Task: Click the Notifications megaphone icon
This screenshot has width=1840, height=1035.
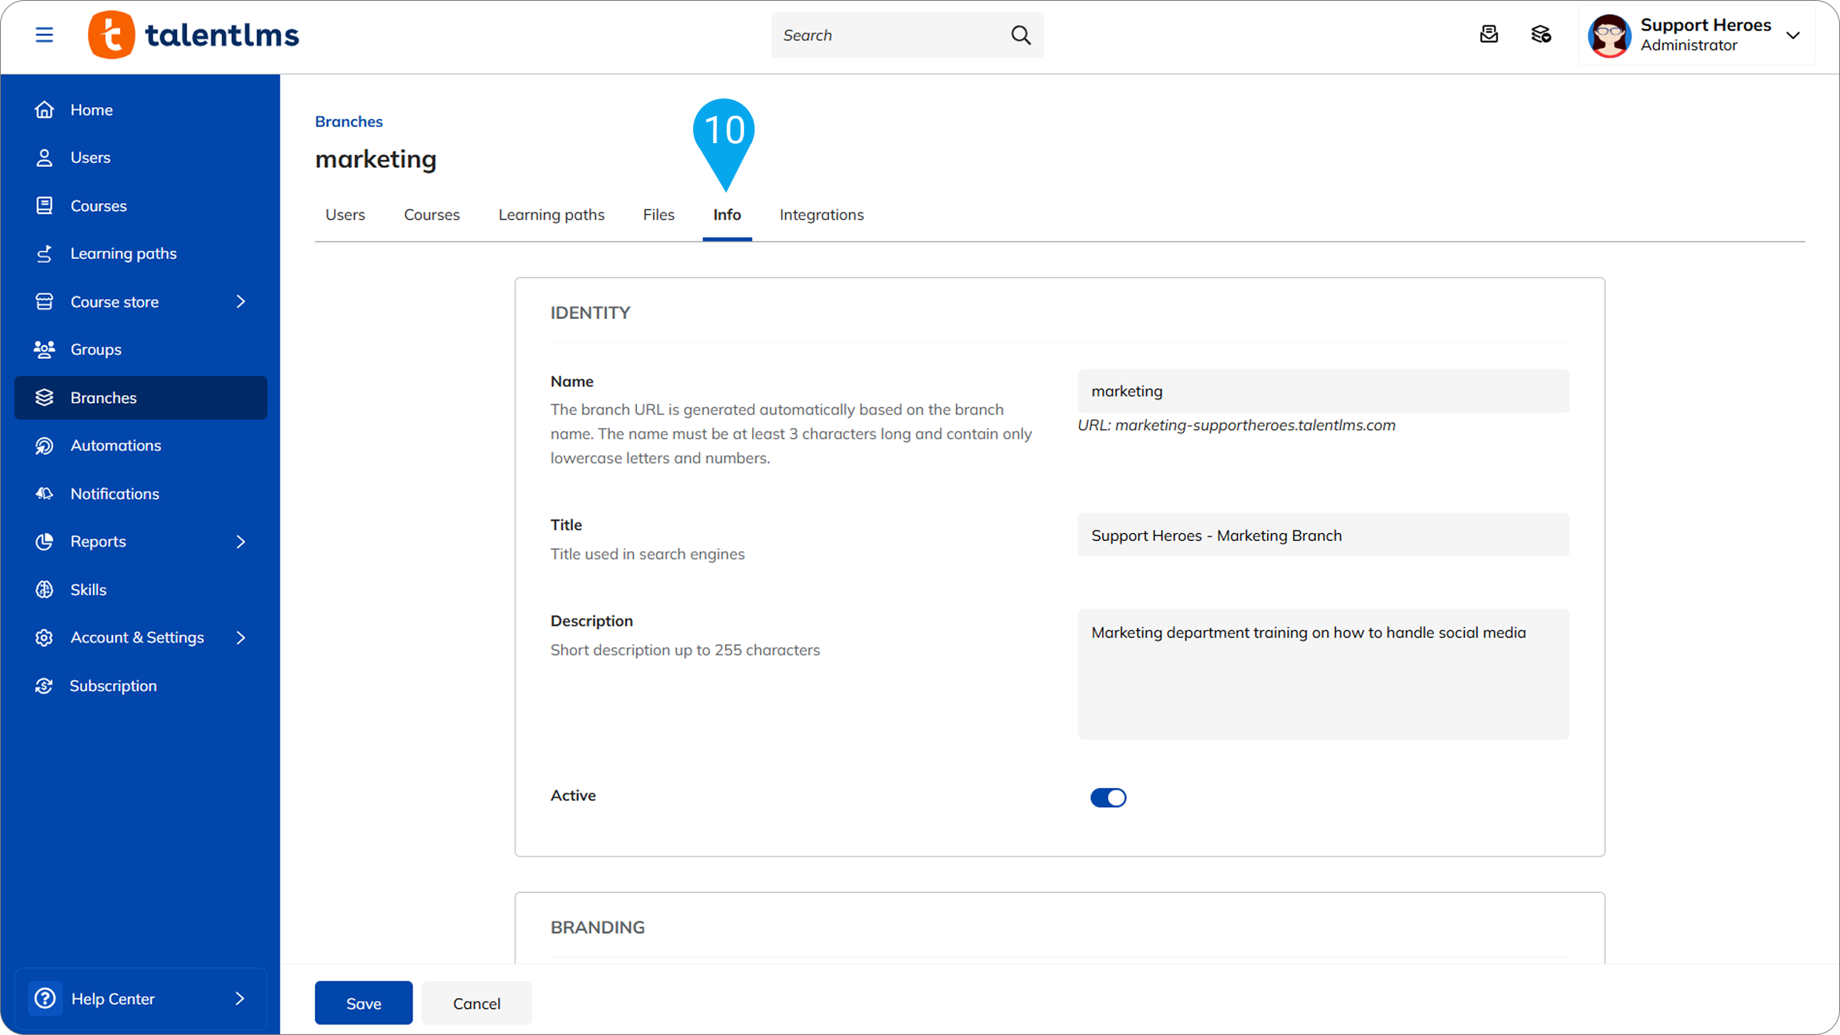Action: (44, 493)
